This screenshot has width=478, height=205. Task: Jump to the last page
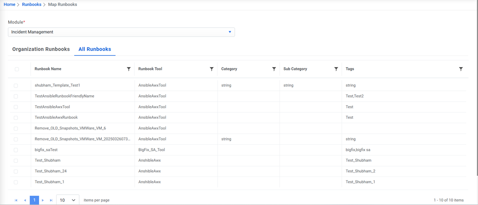[x=51, y=200]
